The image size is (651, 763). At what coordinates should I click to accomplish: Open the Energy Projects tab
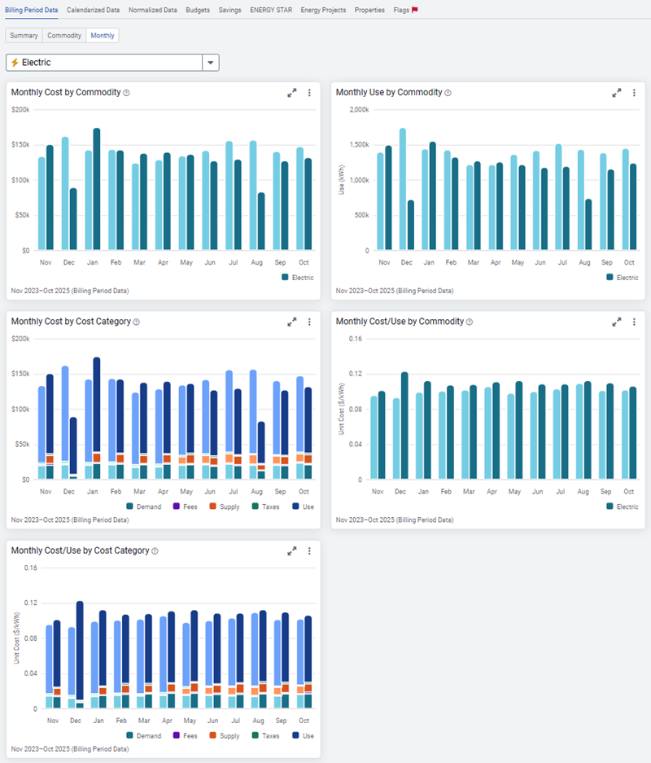pyautogui.click(x=323, y=10)
